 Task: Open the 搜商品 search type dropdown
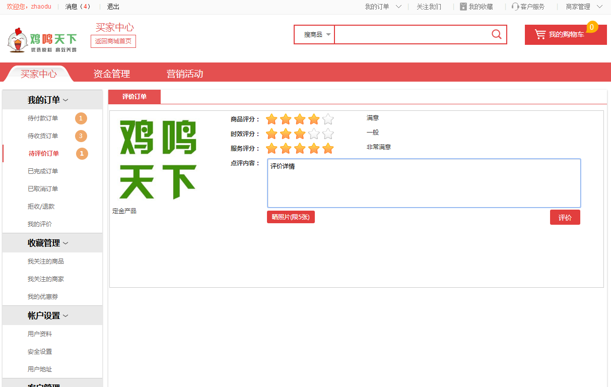click(317, 35)
